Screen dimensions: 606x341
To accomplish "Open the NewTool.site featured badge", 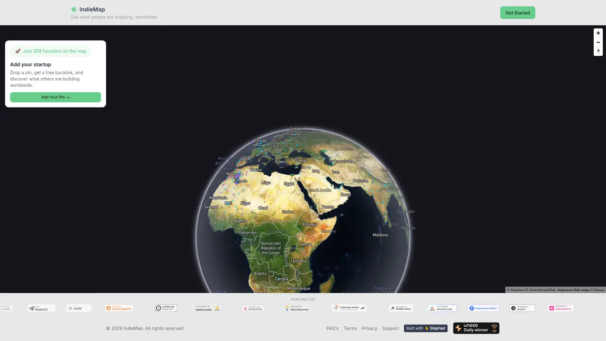I will coord(442,308).
